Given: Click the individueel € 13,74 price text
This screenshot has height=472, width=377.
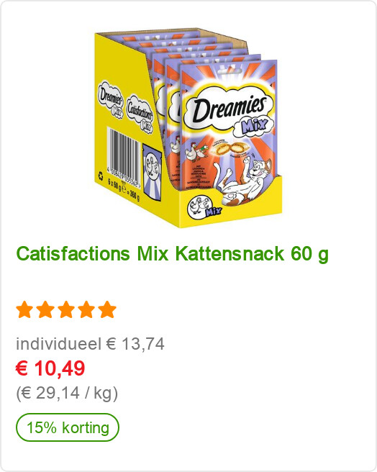Looking at the screenshot, I should click(90, 344).
